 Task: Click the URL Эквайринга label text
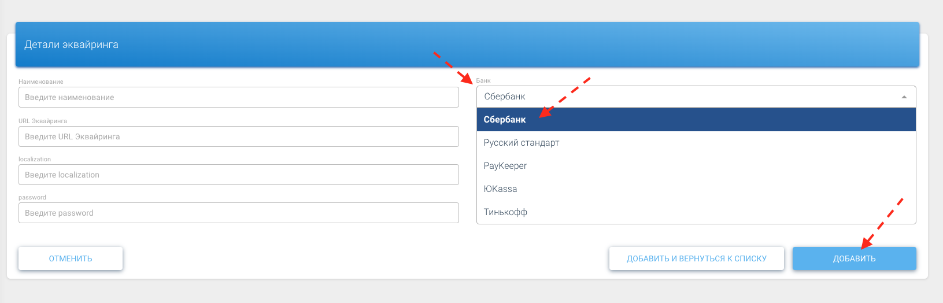(43, 121)
